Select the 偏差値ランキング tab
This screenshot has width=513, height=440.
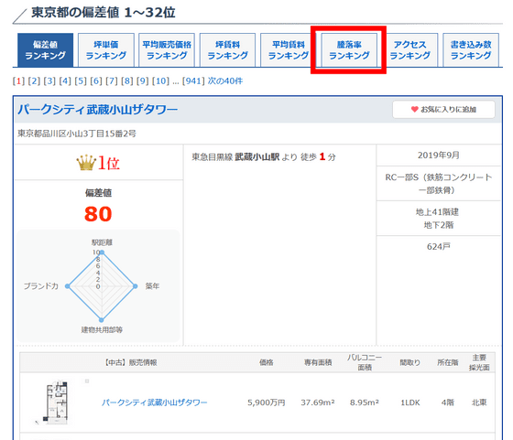[x=46, y=50]
